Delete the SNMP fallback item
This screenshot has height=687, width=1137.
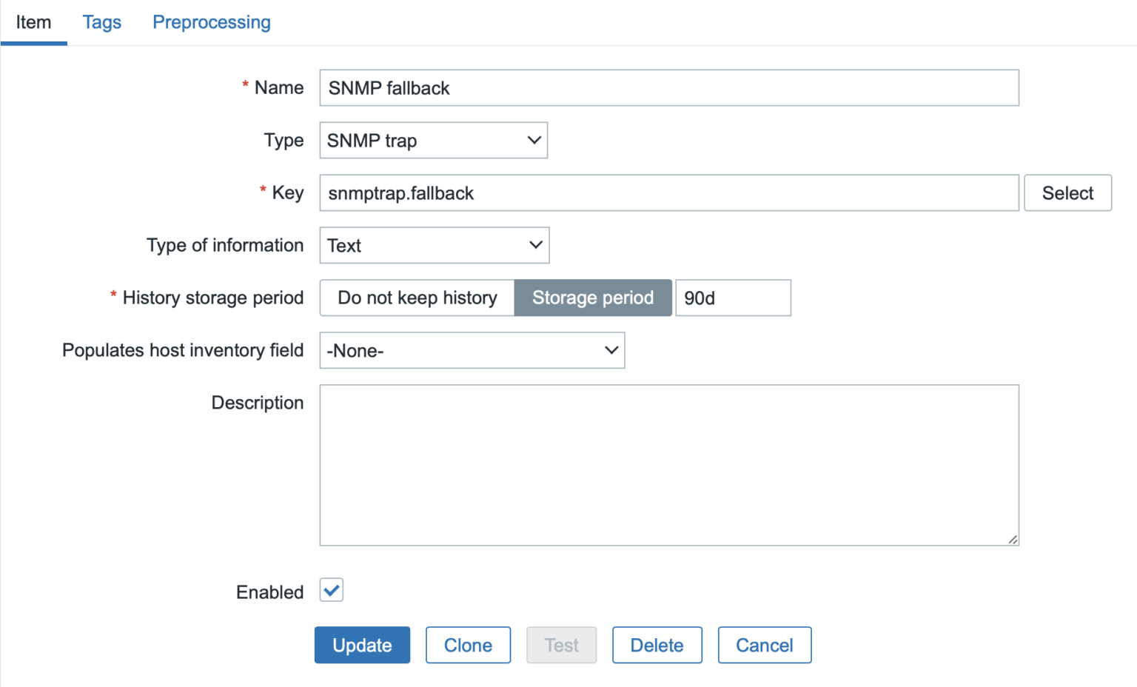[657, 645]
